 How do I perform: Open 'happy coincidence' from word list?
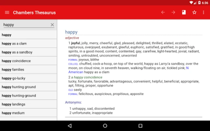[x=16, y=61]
